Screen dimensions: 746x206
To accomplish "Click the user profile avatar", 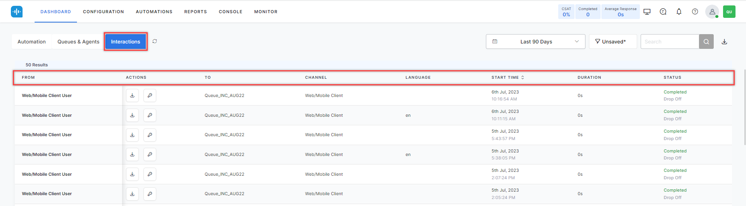I will click(712, 12).
